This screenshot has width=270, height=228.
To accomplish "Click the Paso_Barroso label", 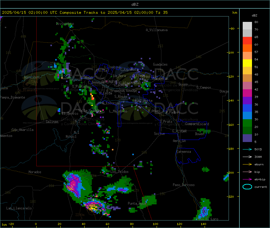I will (184, 185).
